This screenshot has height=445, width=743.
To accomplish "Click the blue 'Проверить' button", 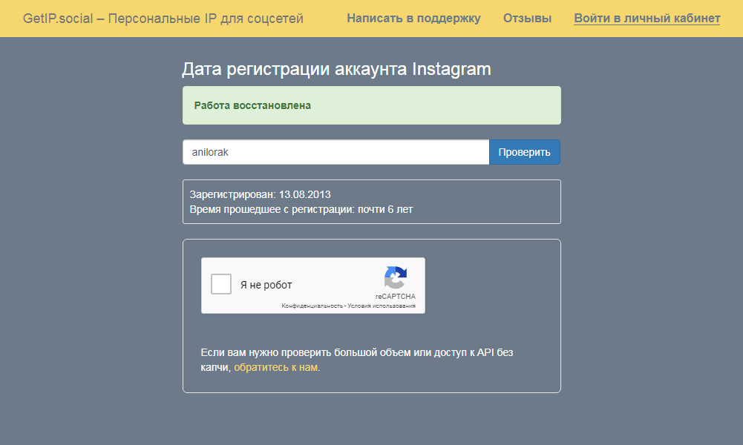I will [x=525, y=152].
